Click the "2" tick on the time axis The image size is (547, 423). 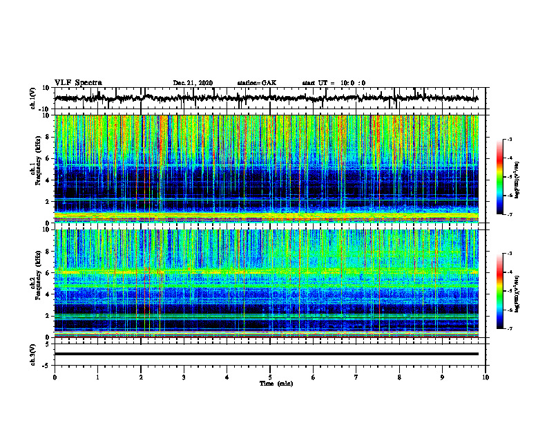[x=141, y=377]
